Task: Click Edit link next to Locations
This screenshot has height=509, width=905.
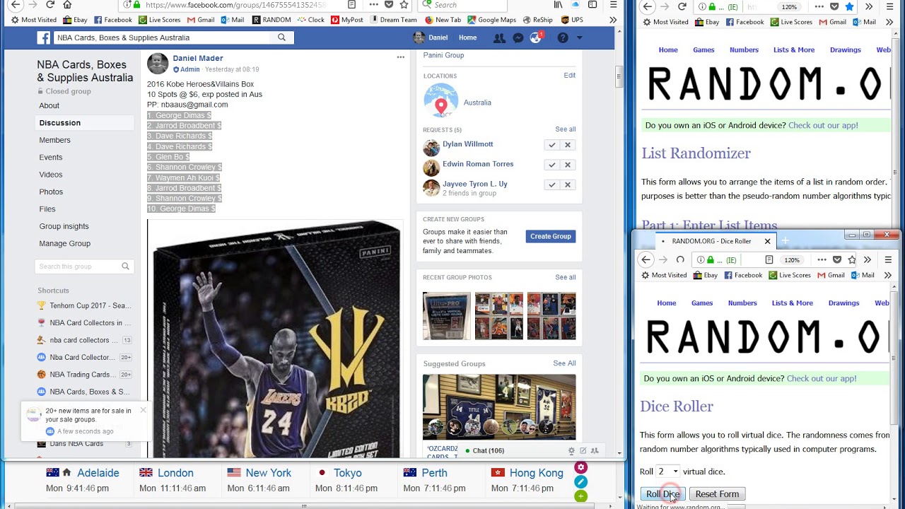Action: pos(569,75)
